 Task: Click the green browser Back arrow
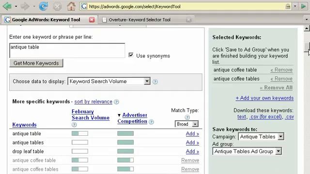click(7, 6)
